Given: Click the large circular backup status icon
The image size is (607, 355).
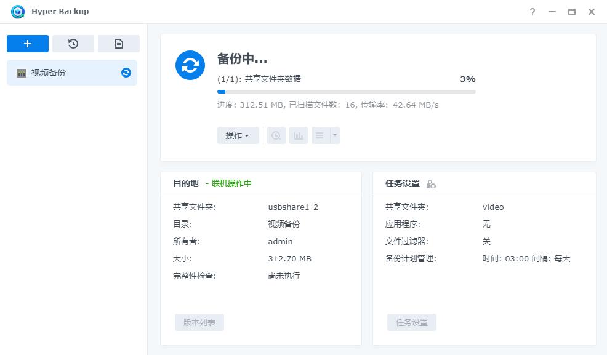Looking at the screenshot, I should point(190,65).
